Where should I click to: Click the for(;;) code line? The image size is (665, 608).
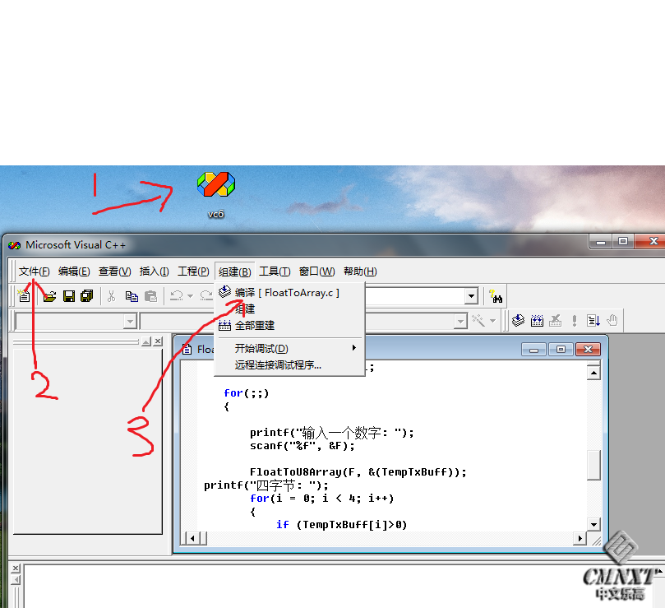click(246, 393)
